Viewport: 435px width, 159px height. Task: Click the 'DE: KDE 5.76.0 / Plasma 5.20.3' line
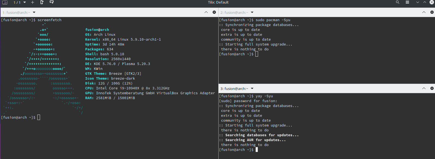coord(118,64)
